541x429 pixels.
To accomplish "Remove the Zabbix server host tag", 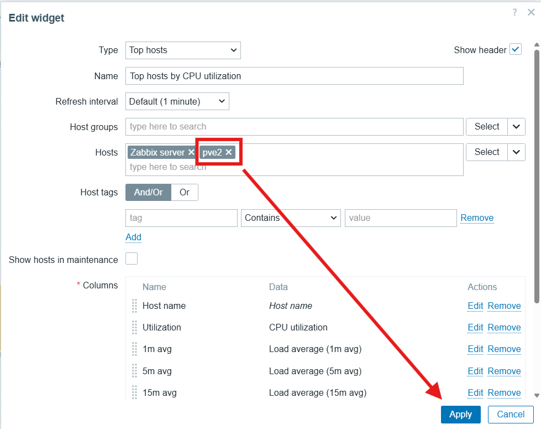I will point(191,152).
